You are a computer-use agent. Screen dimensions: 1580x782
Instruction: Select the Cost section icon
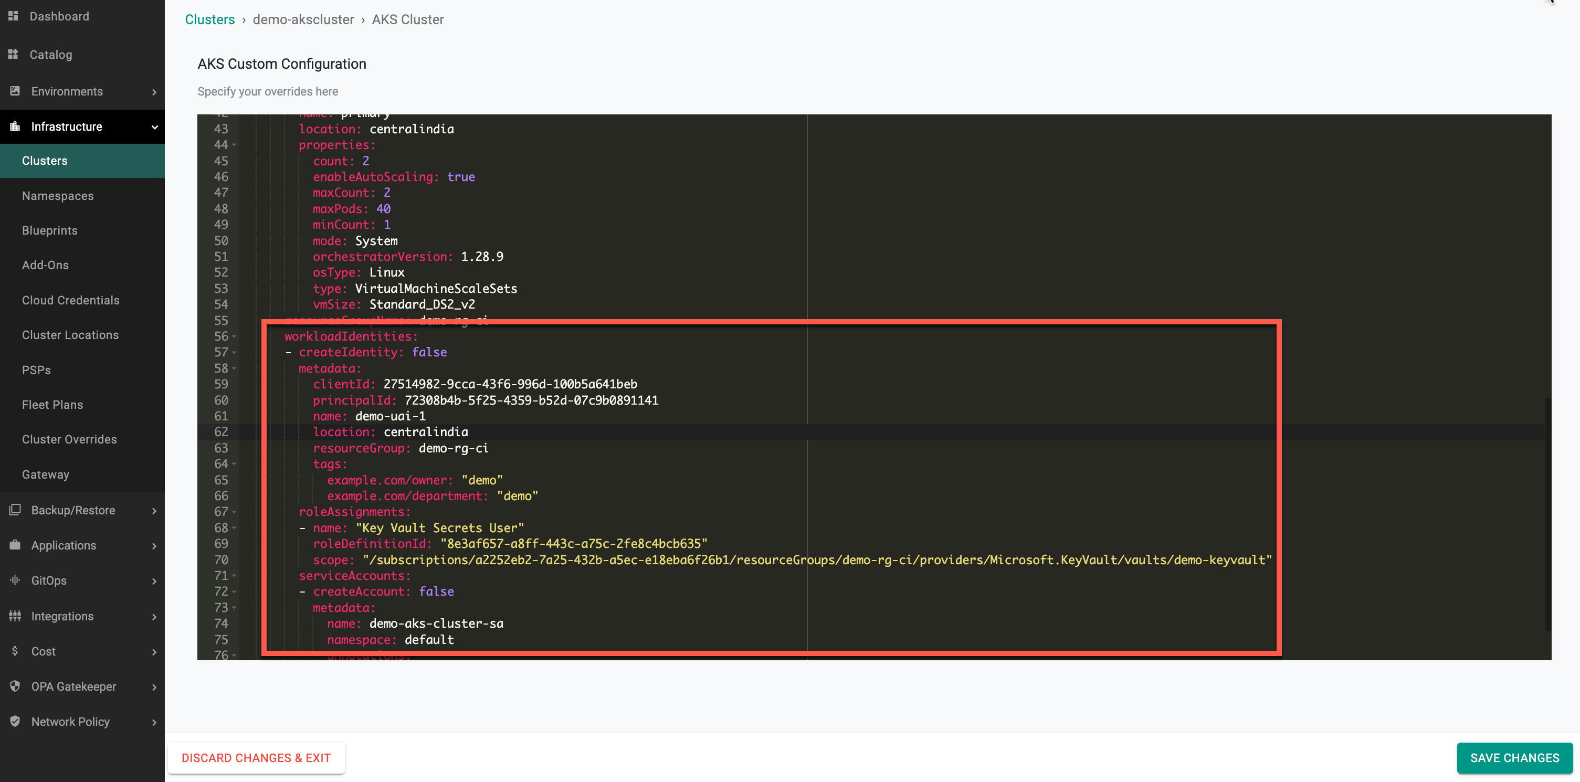pos(15,650)
